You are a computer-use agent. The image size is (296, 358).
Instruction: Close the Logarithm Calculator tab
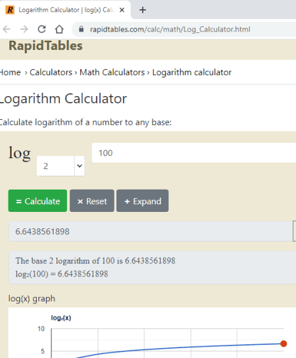tap(122, 10)
